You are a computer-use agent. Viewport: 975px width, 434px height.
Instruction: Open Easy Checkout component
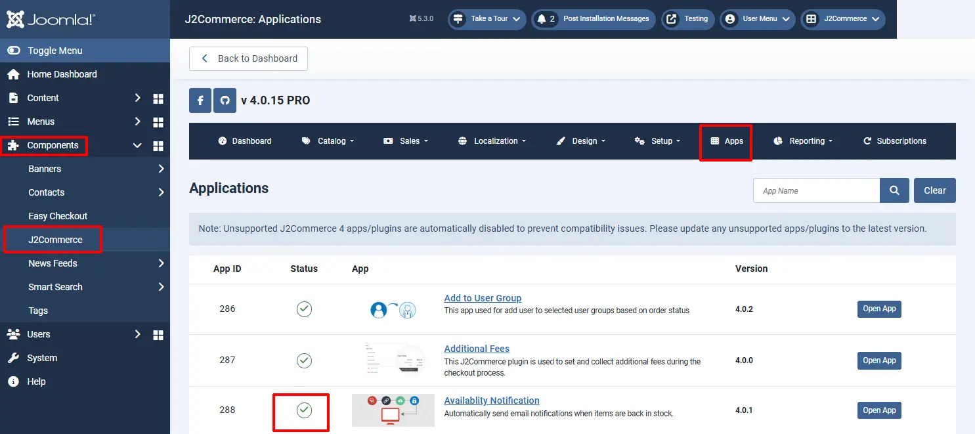[58, 216]
